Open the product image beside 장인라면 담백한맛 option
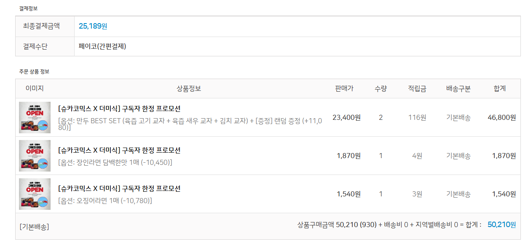This screenshot has height=246, width=531. [35, 156]
